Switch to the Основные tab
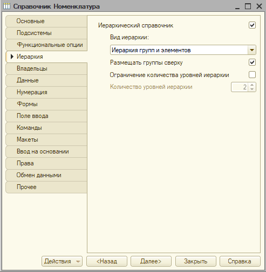The image size is (266, 272). (46, 21)
